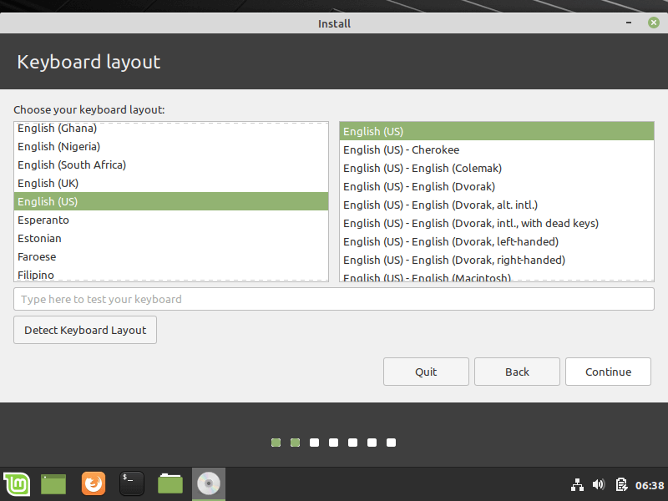Click the keyboard test input field
668x501 pixels.
(x=334, y=299)
